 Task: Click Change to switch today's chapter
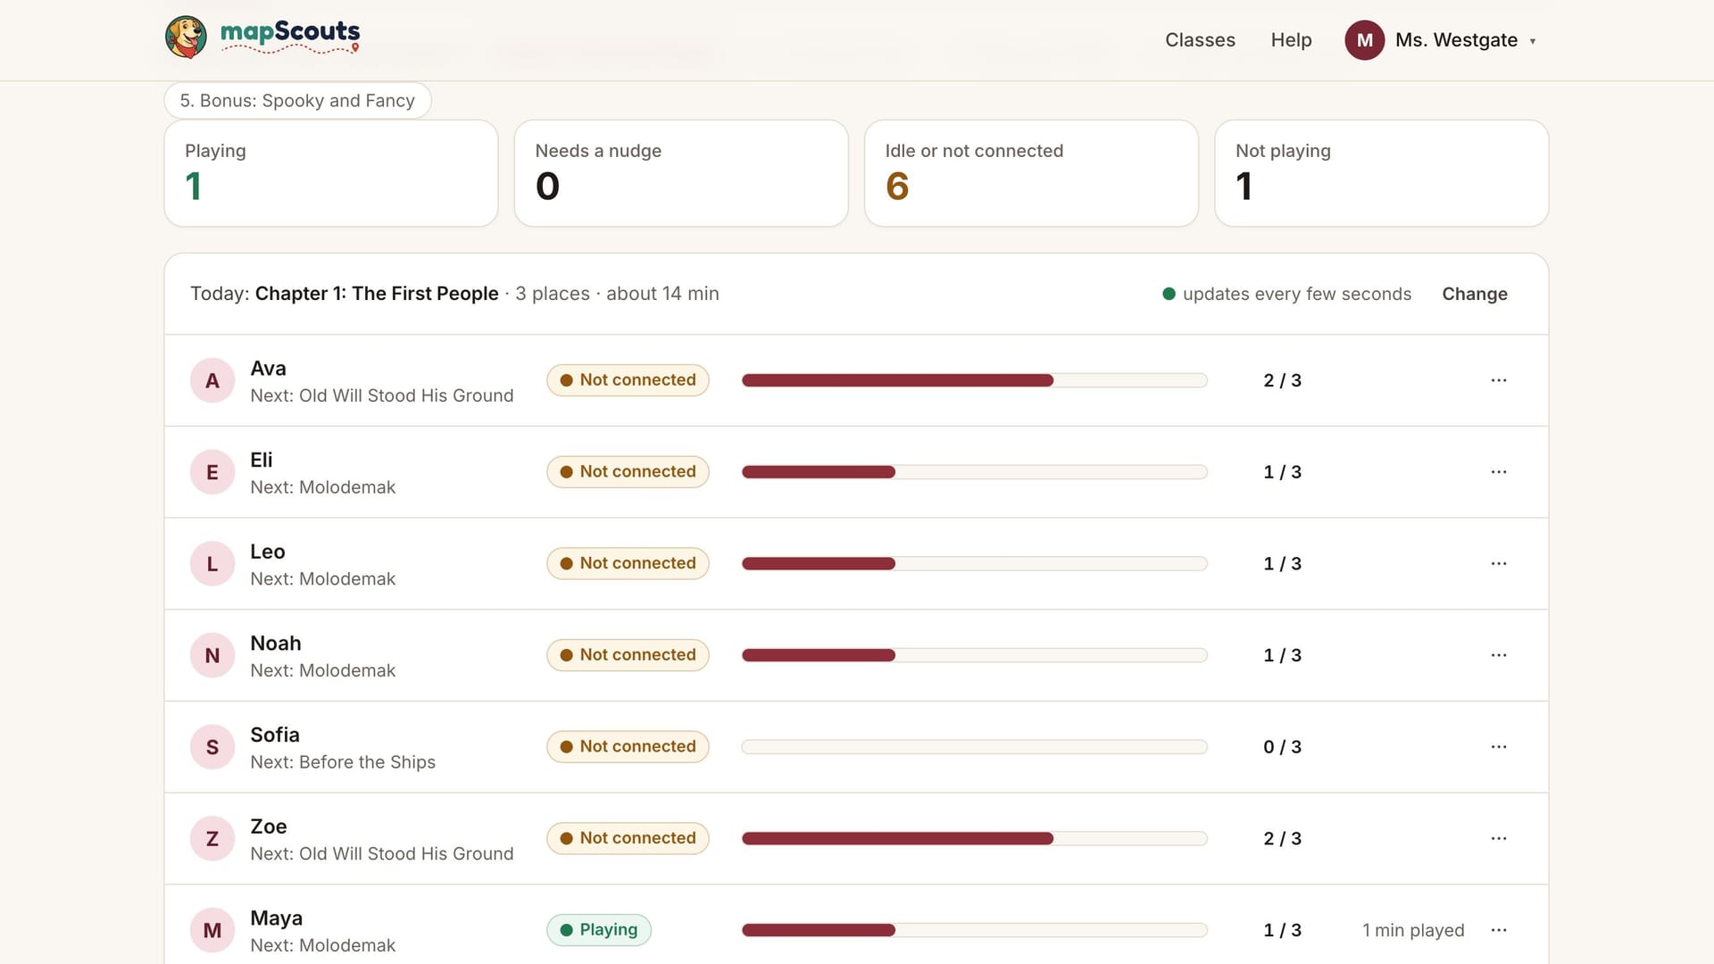pyautogui.click(x=1474, y=294)
